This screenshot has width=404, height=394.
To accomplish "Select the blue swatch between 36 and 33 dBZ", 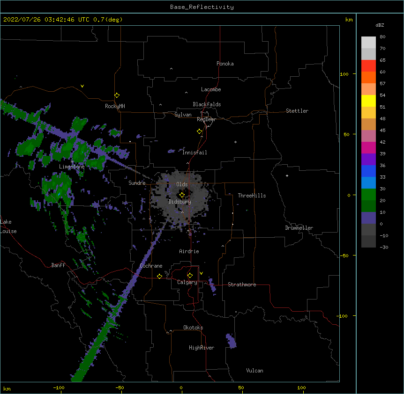I will coord(368,171).
